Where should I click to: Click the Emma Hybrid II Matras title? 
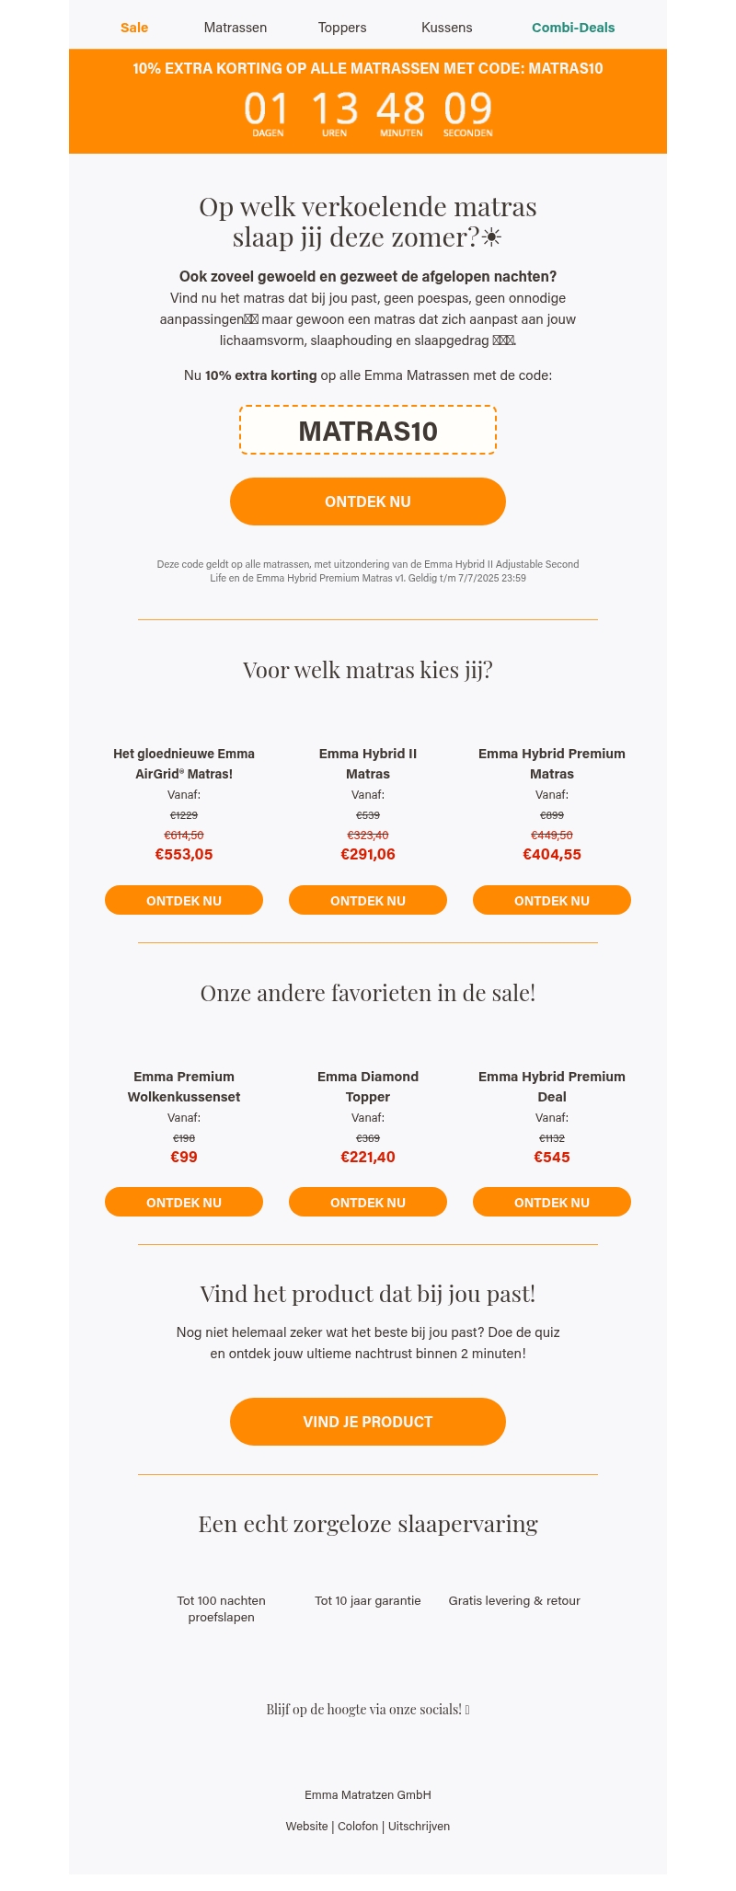point(368,764)
